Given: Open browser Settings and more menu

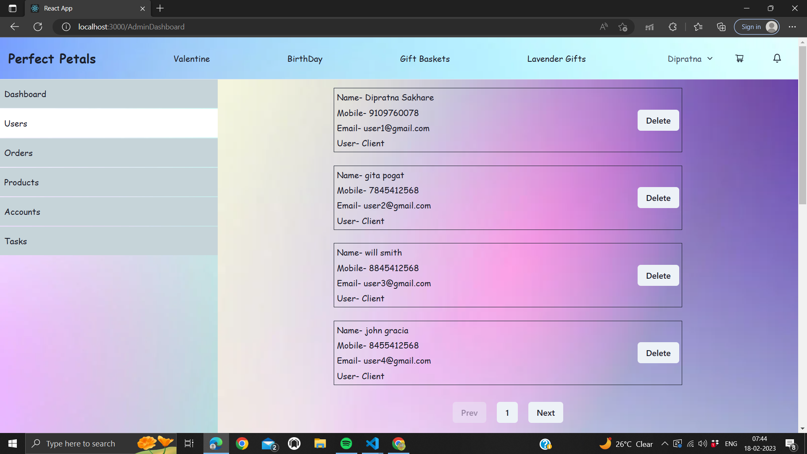Looking at the screenshot, I should click(792, 27).
